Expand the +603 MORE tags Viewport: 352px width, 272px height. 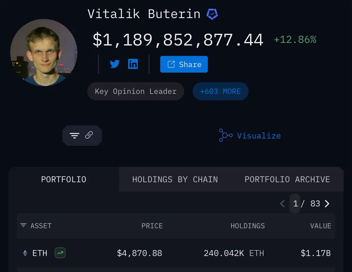click(x=221, y=91)
